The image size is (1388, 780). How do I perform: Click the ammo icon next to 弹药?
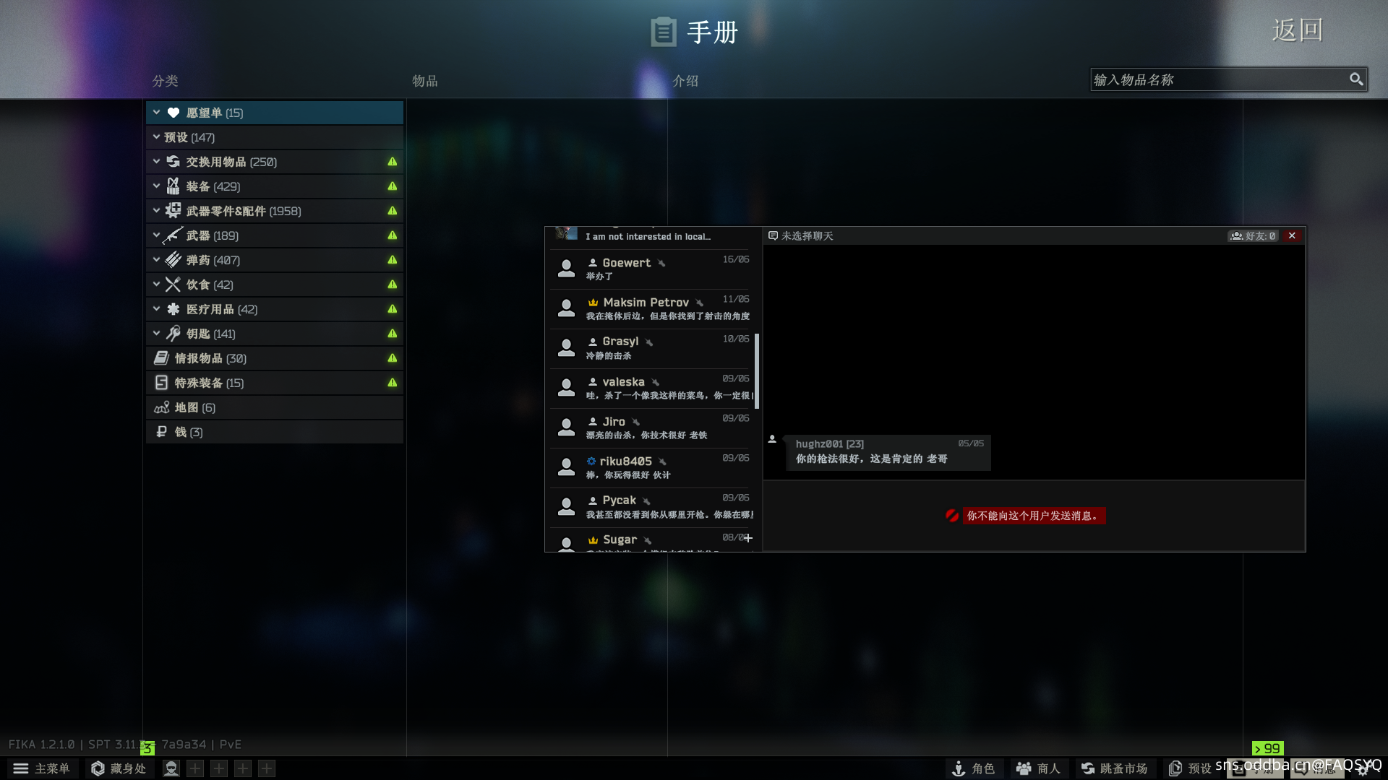pyautogui.click(x=173, y=260)
